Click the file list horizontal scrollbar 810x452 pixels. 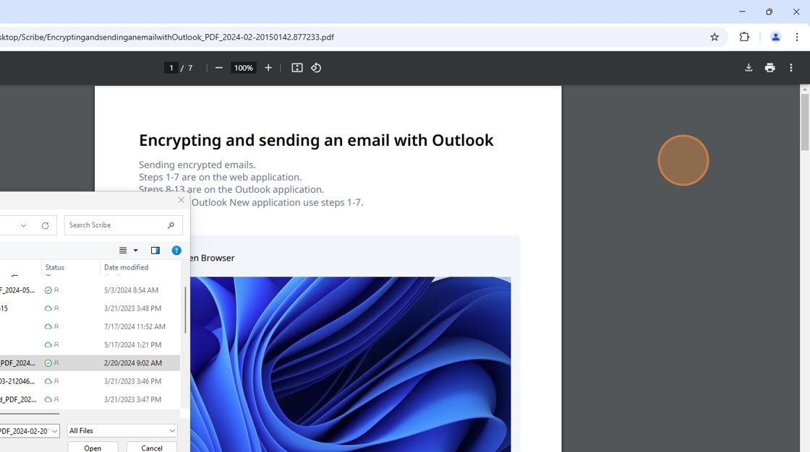[x=30, y=414]
